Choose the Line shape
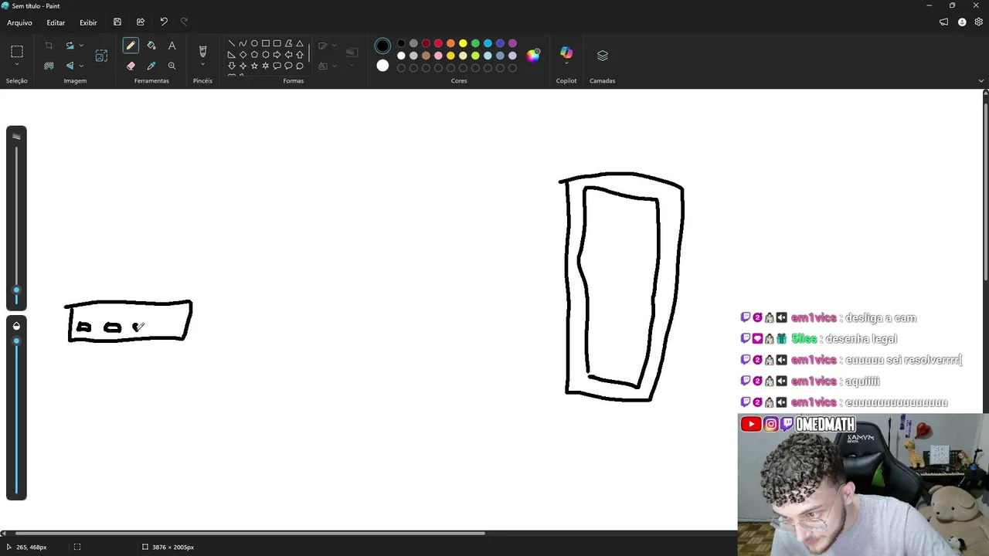This screenshot has width=989, height=556. pyautogui.click(x=232, y=43)
